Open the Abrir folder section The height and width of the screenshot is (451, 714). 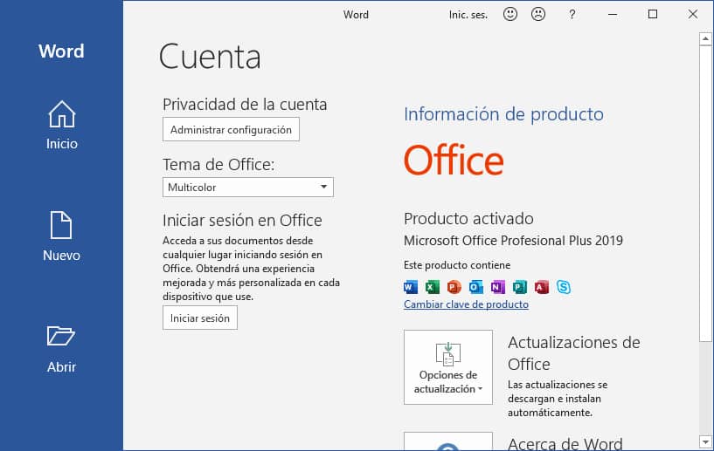61,348
